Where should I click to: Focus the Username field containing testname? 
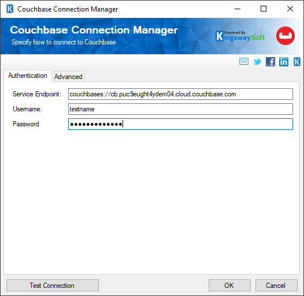[180, 109]
